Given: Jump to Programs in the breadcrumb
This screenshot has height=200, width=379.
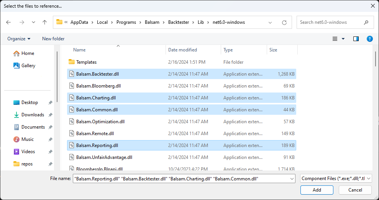Looking at the screenshot, I should [126, 22].
